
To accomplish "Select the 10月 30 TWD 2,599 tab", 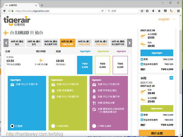I will coord(67,43).
